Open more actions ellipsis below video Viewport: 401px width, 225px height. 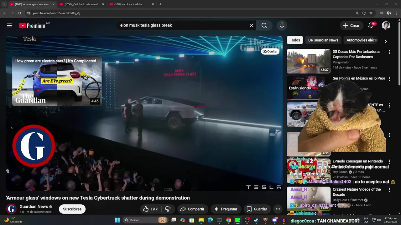coord(278,209)
